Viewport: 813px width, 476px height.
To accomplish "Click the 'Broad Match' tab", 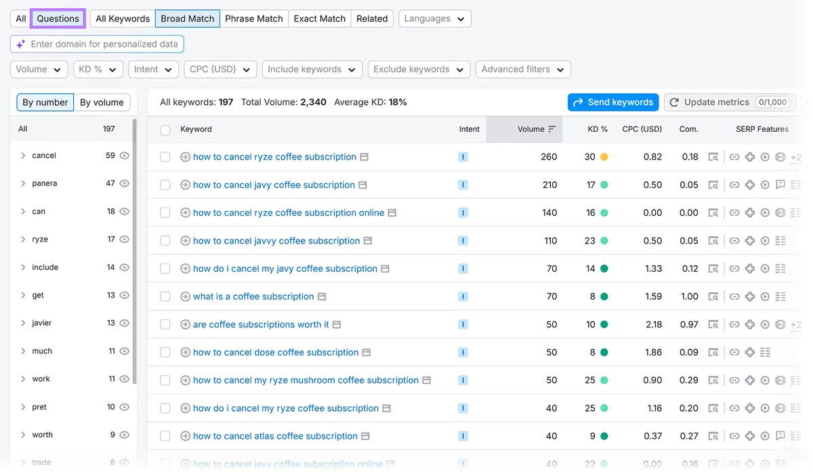I will [188, 19].
